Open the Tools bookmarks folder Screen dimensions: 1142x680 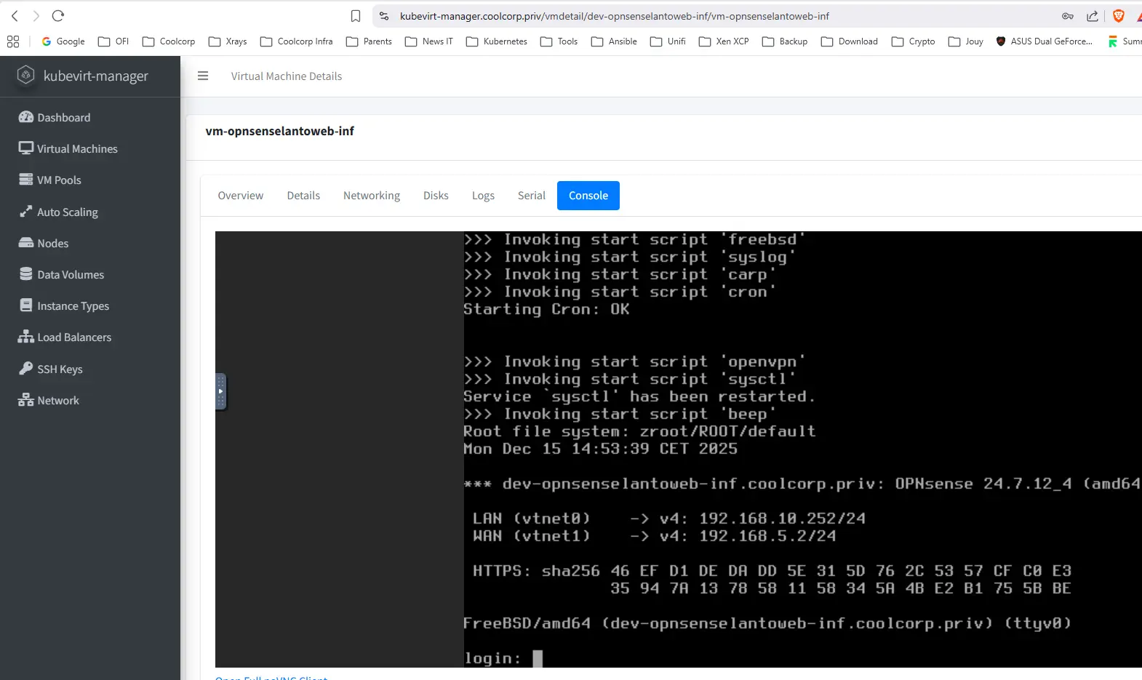[559, 41]
